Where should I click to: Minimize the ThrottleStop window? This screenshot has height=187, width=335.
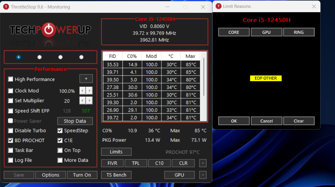click(x=167, y=7)
